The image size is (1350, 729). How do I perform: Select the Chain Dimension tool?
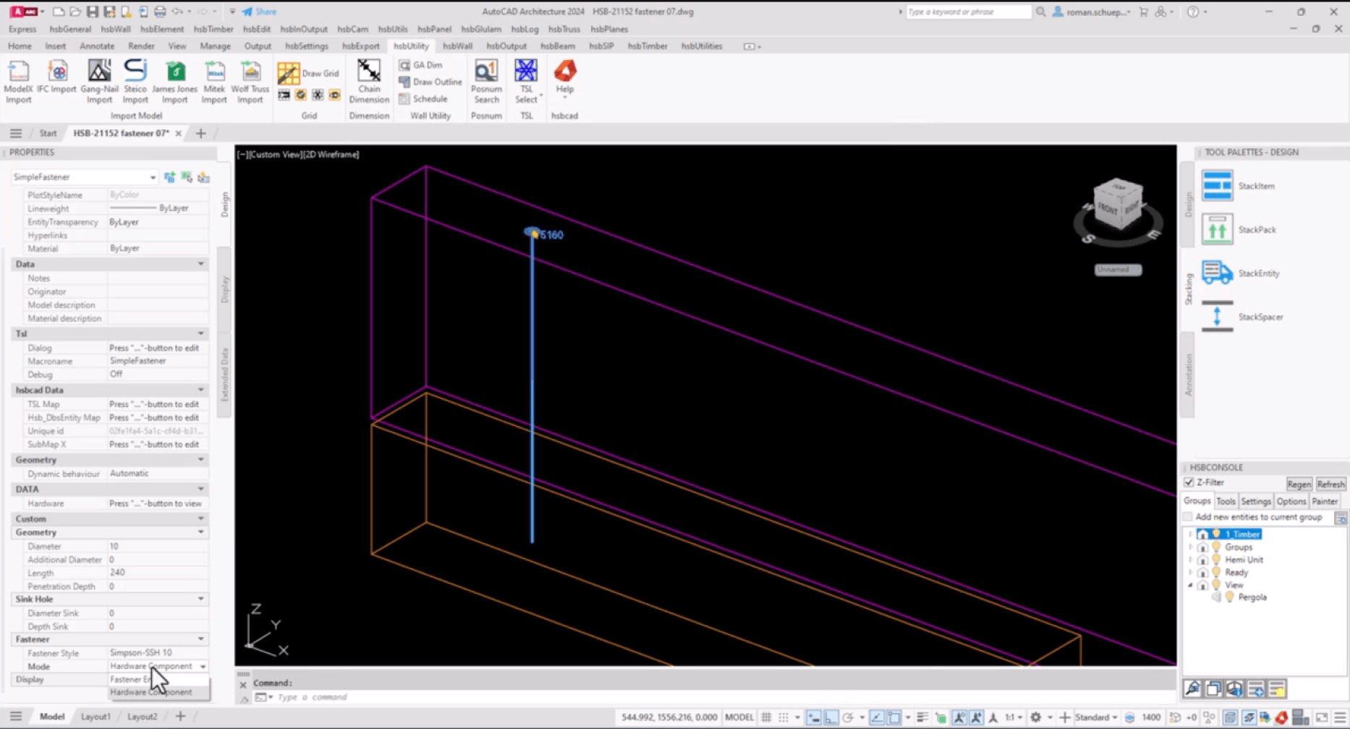point(369,81)
